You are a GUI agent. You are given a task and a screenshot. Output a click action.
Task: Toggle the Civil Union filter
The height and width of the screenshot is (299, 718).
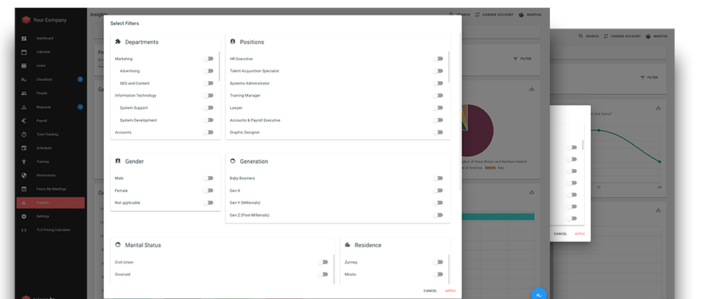324,263
